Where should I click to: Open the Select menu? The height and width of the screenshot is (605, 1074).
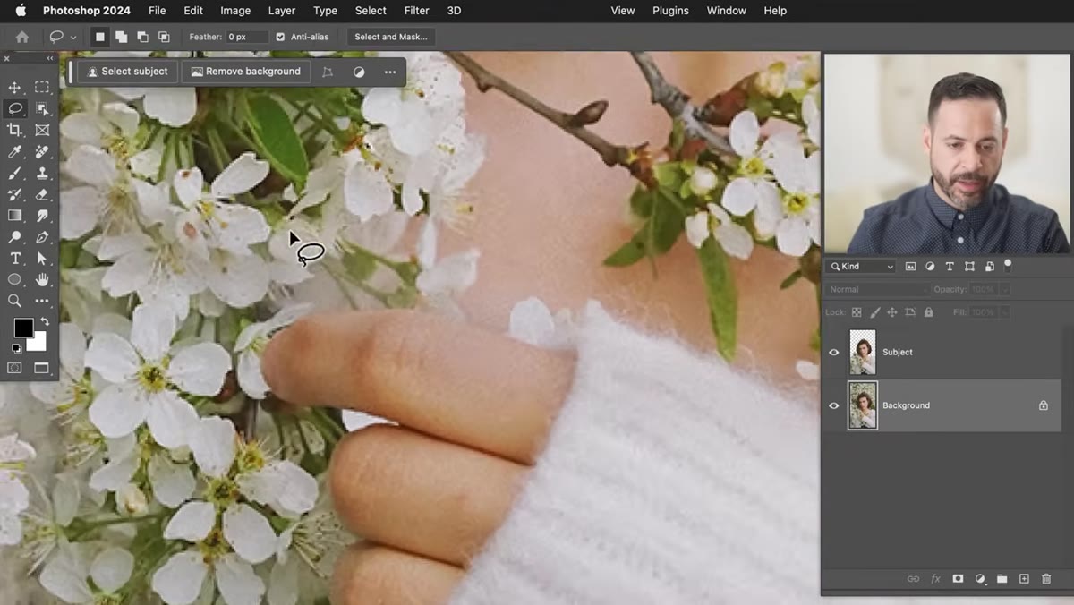pos(371,11)
